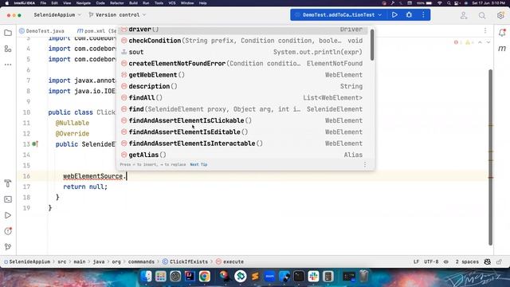Open Launchpad from the Dock
The width and height of the screenshot is (510, 287).
161,277
